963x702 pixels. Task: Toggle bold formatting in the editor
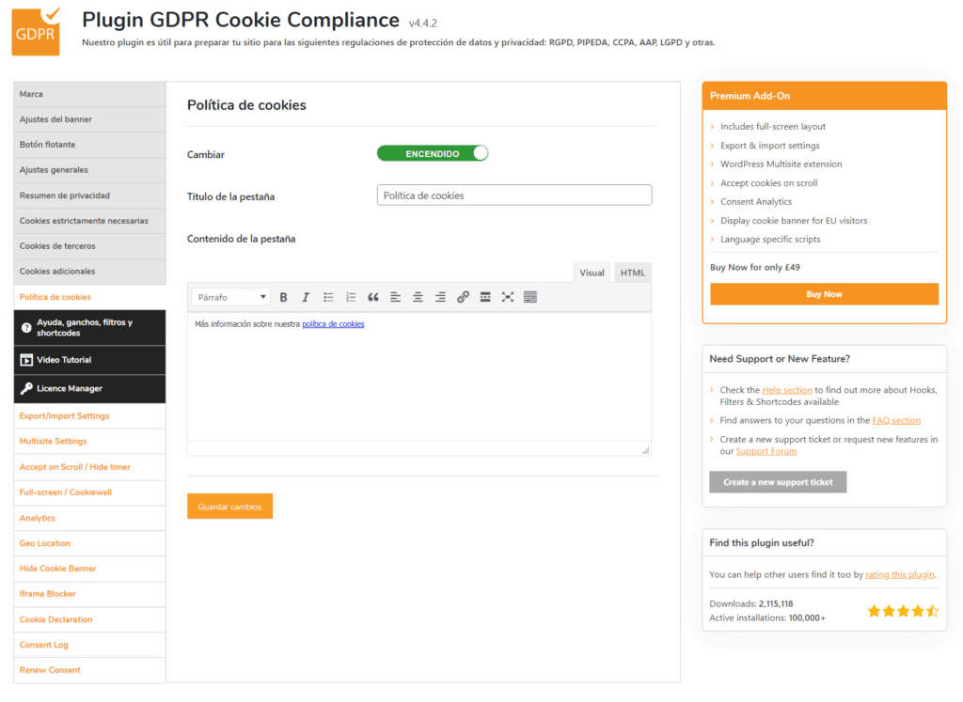point(283,297)
